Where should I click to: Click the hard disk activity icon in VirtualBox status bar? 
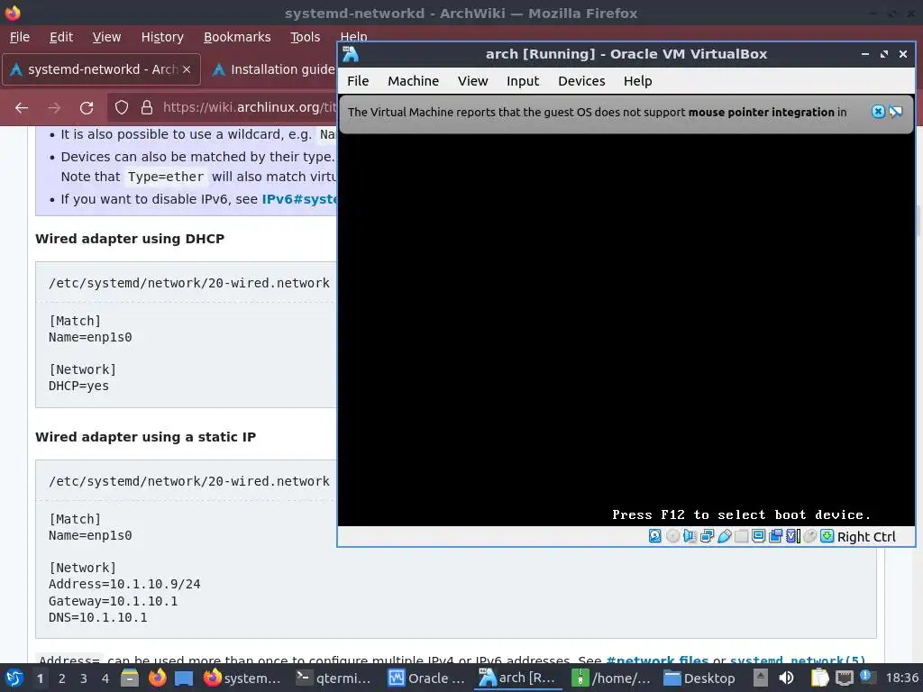click(654, 536)
